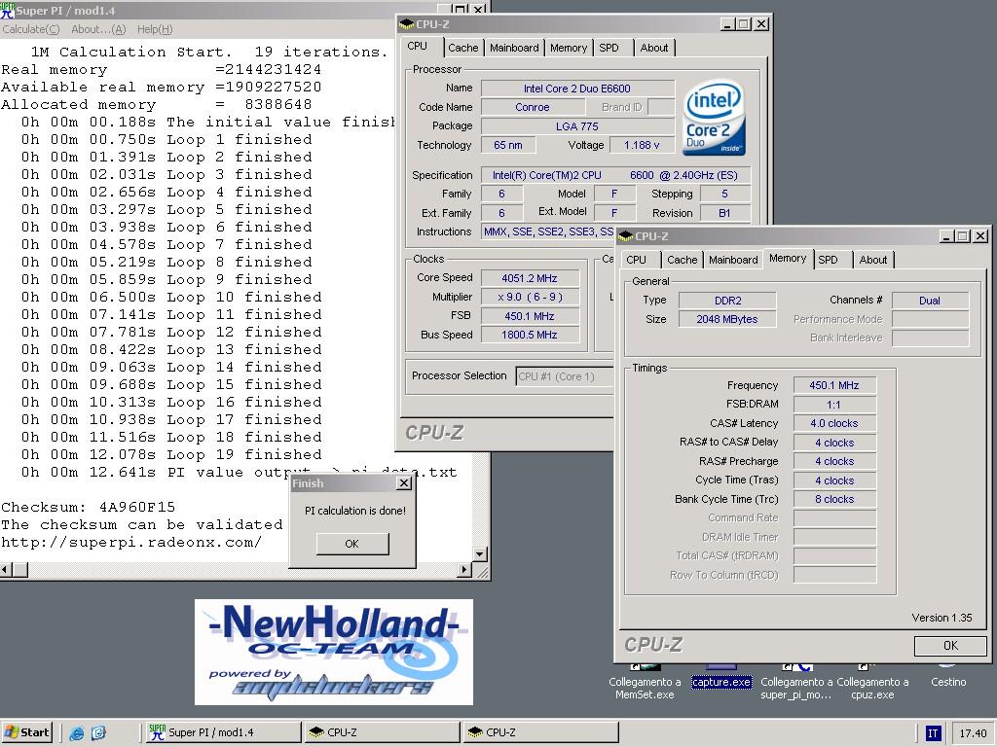
Task: Click the Bus Speed value '1800.5 MHz'
Action: pos(530,335)
